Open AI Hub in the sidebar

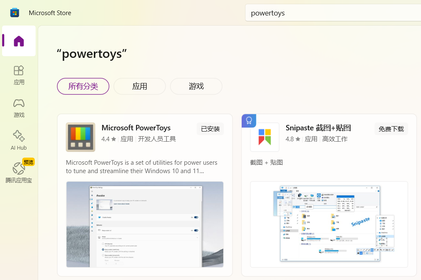pyautogui.click(x=19, y=140)
